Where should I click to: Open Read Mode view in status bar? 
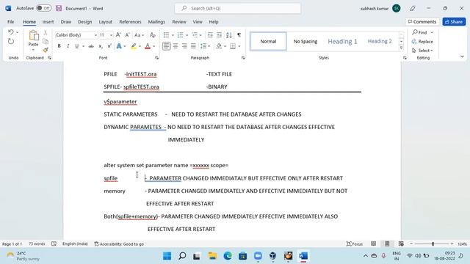[374, 243]
